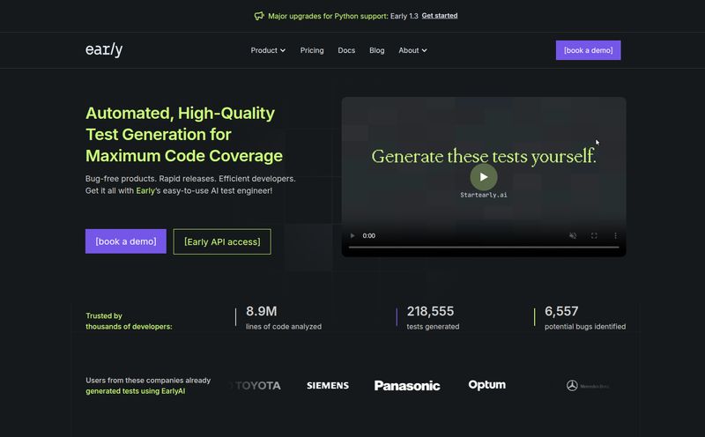Screen dimensions: 705x437
Task: Click the Siemens logo
Action: click(328, 386)
